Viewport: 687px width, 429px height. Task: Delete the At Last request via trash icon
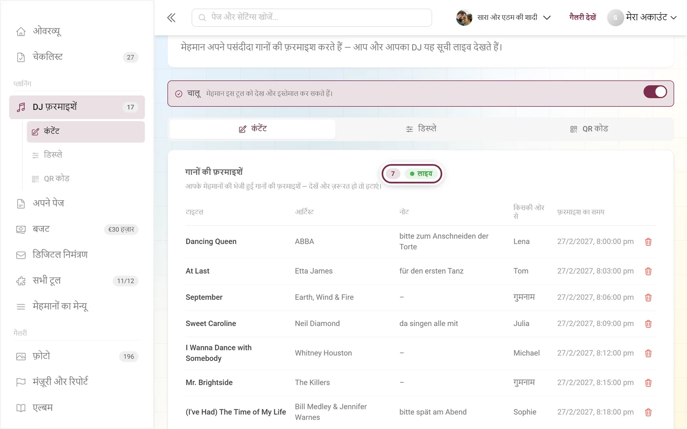coord(648,271)
